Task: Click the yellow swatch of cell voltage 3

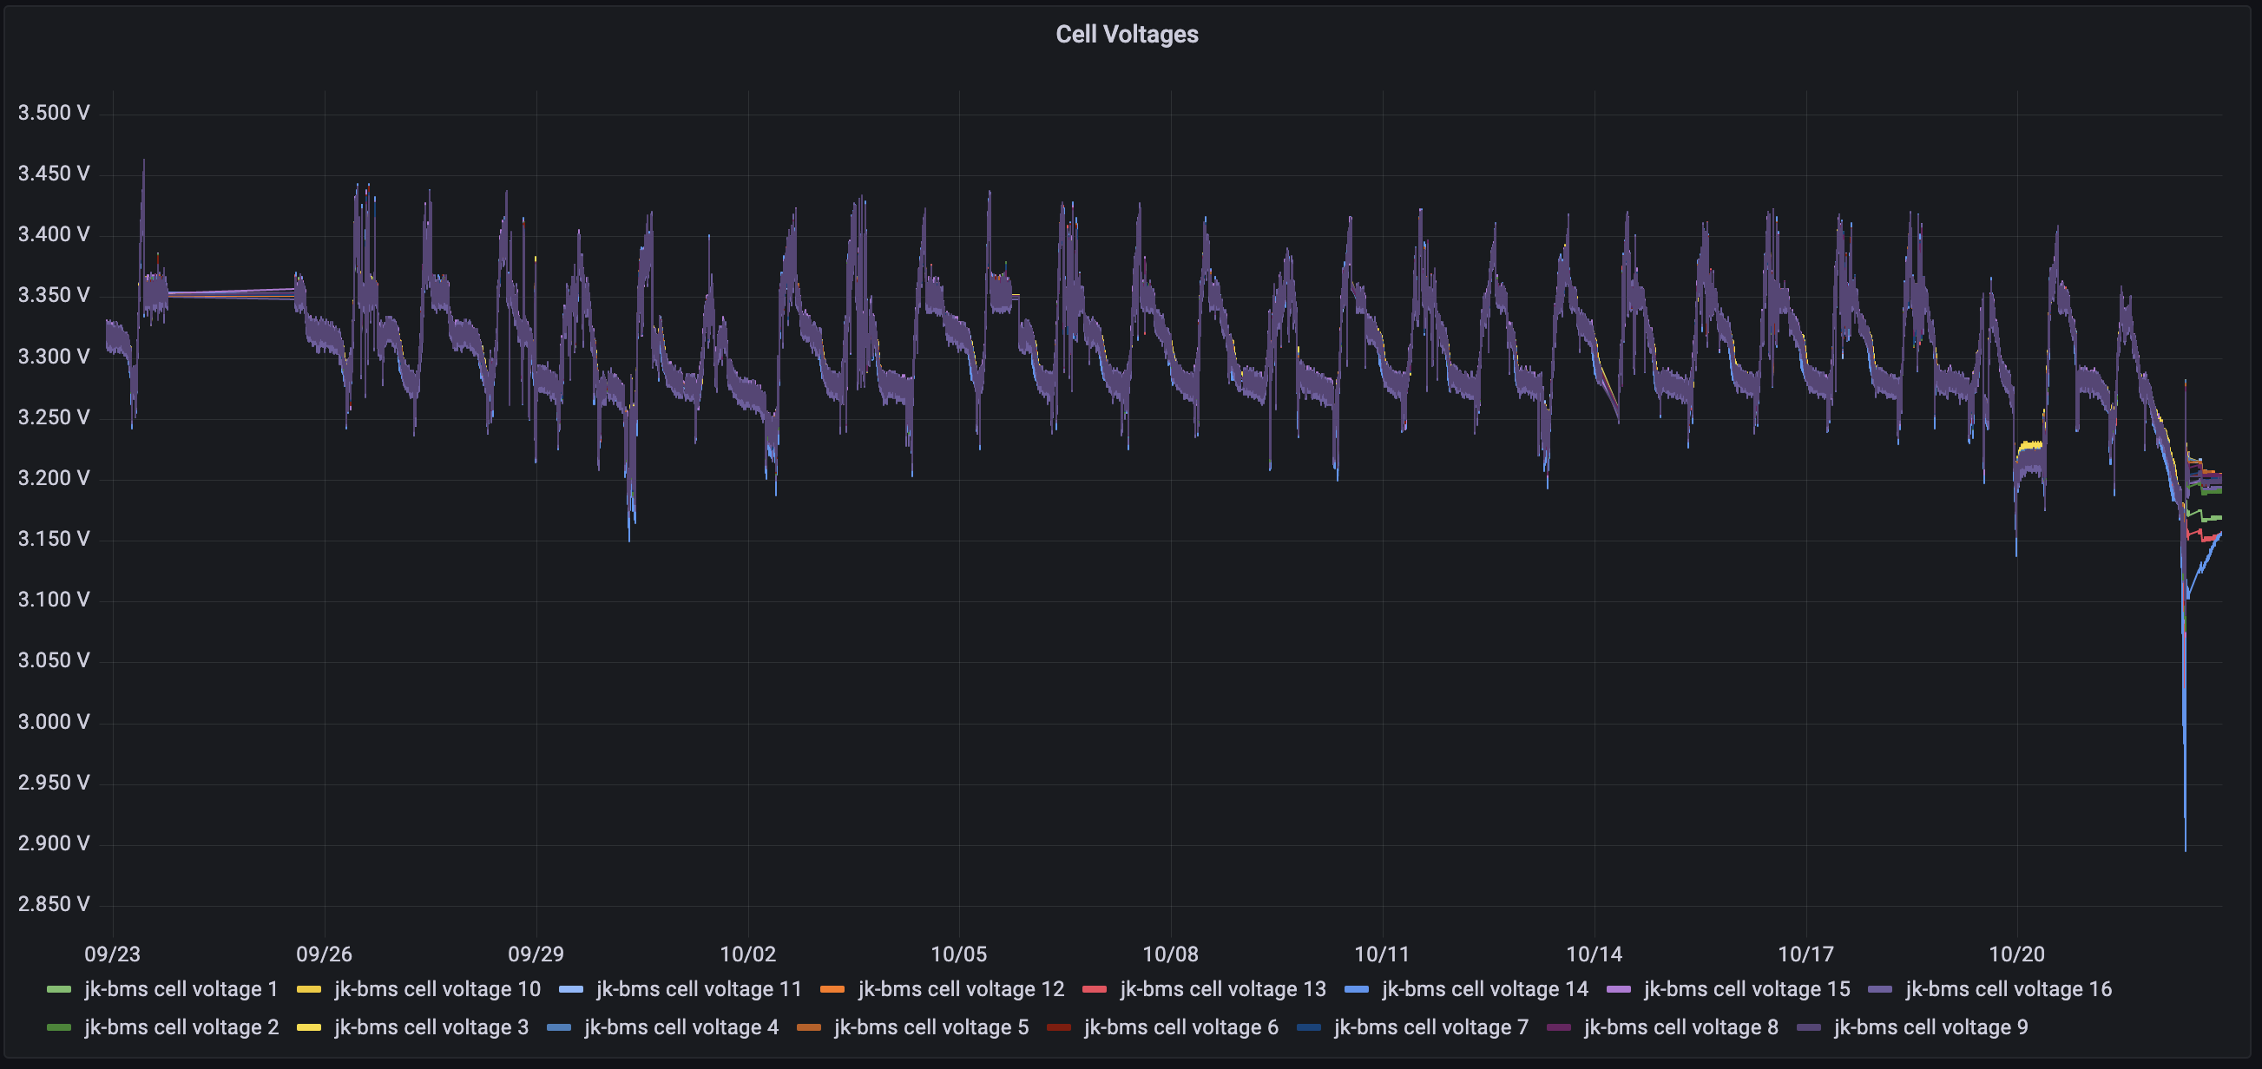Action: tap(309, 1027)
